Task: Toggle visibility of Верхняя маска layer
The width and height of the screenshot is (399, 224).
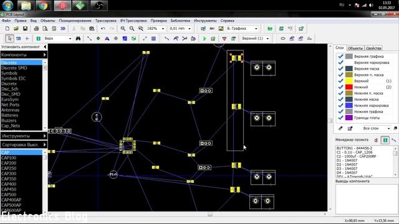Action: point(340,68)
